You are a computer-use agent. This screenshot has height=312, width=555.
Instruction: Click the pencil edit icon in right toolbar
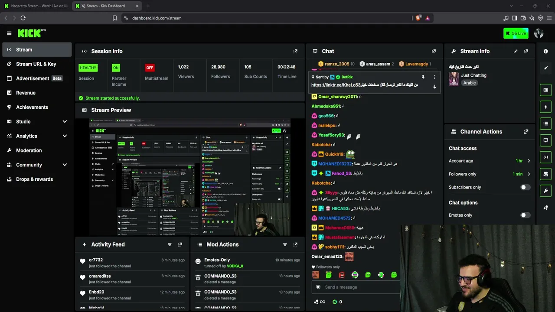pyautogui.click(x=545, y=68)
